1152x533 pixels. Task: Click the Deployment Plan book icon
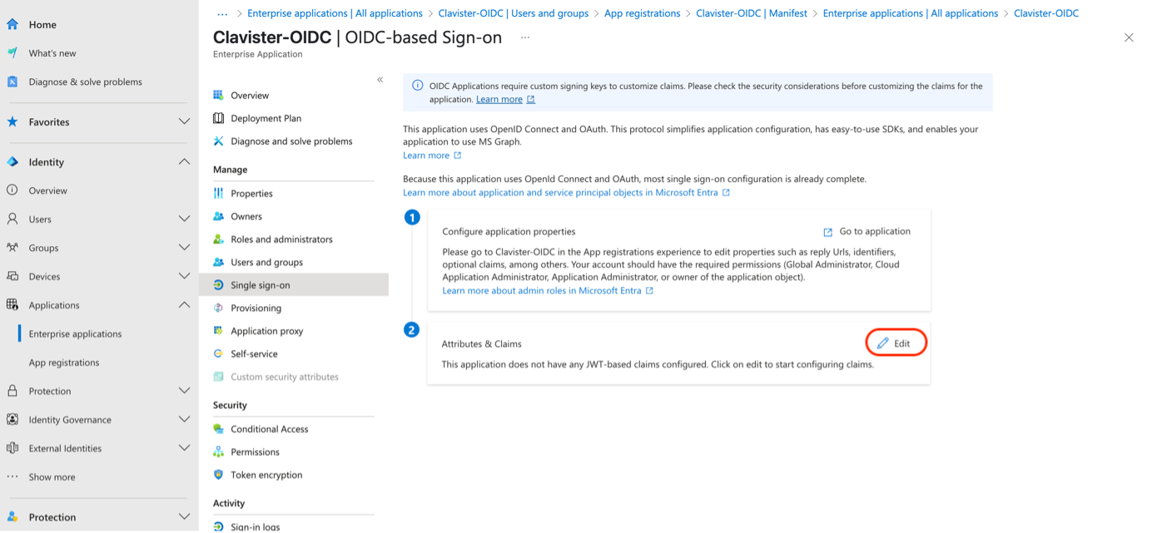click(218, 118)
